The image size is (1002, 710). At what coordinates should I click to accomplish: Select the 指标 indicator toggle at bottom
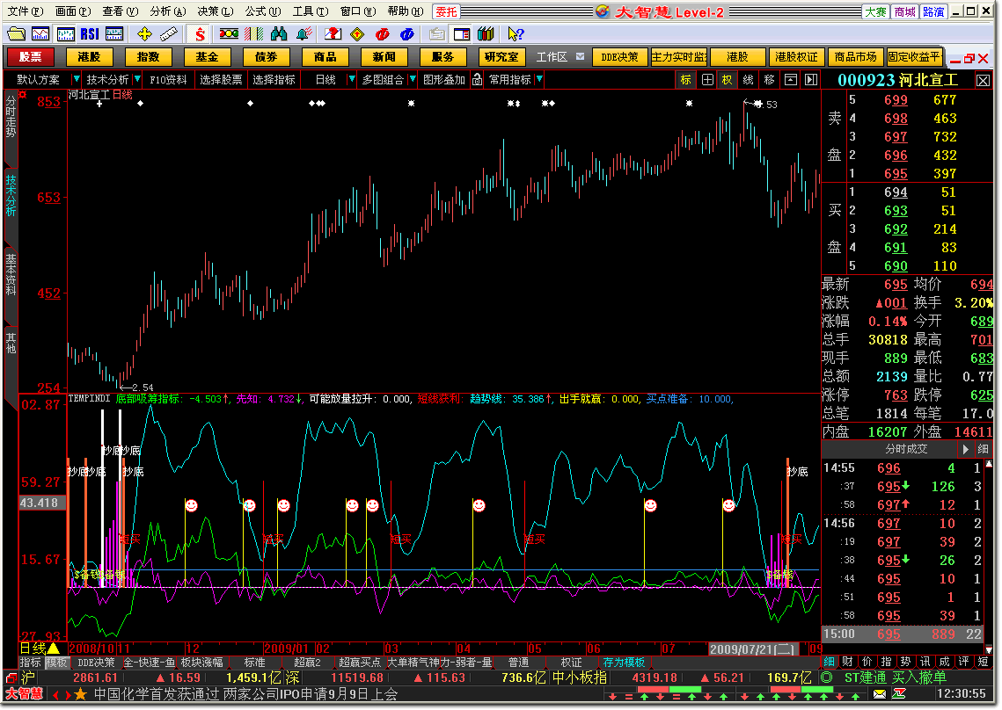31,663
